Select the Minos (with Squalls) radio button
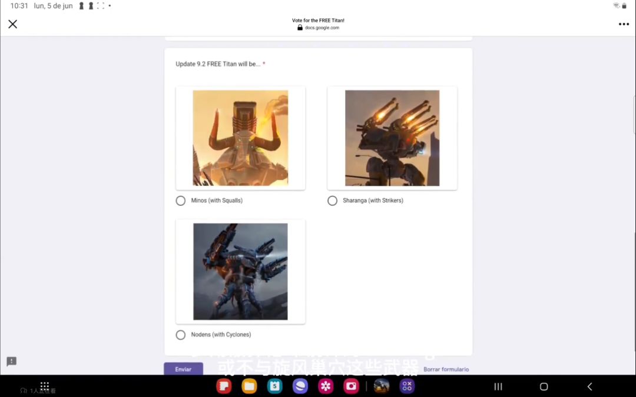Screen dimensions: 636x397 [181, 201]
